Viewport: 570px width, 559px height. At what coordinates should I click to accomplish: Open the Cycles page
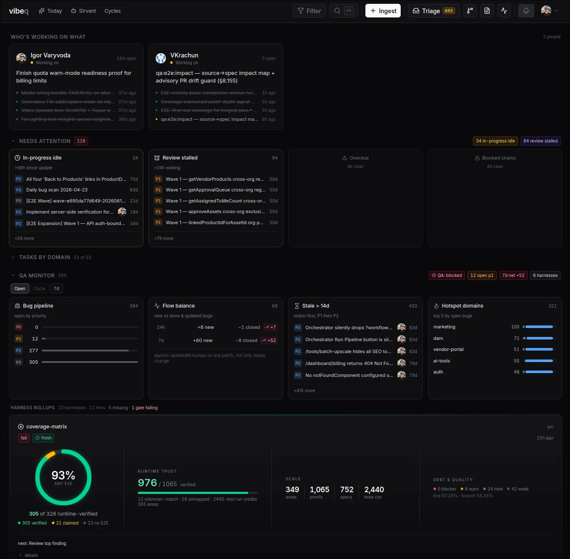[112, 11]
